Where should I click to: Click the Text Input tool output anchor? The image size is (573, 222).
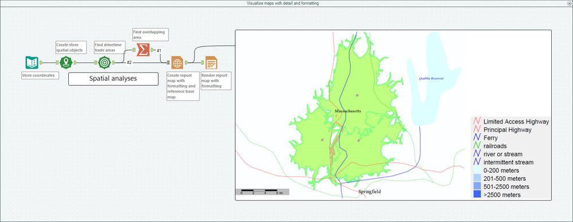pos(41,63)
